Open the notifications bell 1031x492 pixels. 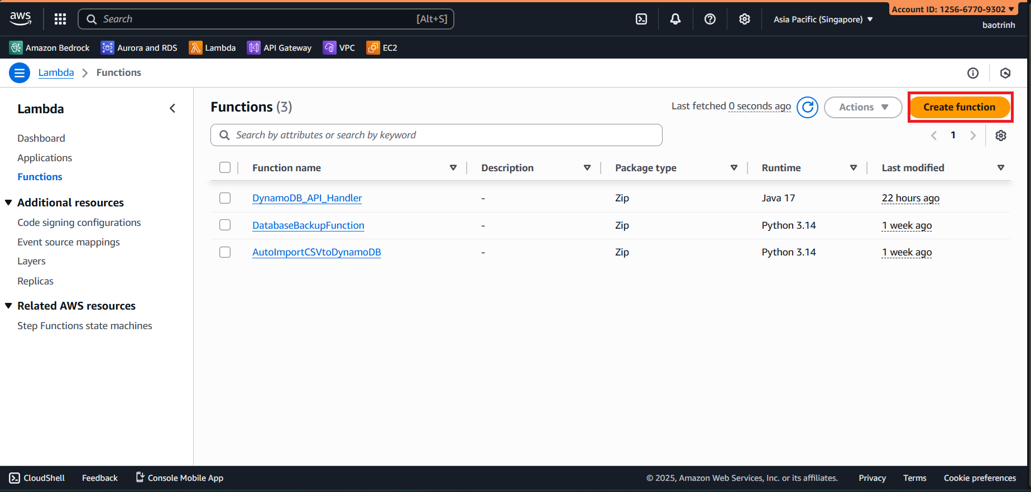tap(675, 19)
